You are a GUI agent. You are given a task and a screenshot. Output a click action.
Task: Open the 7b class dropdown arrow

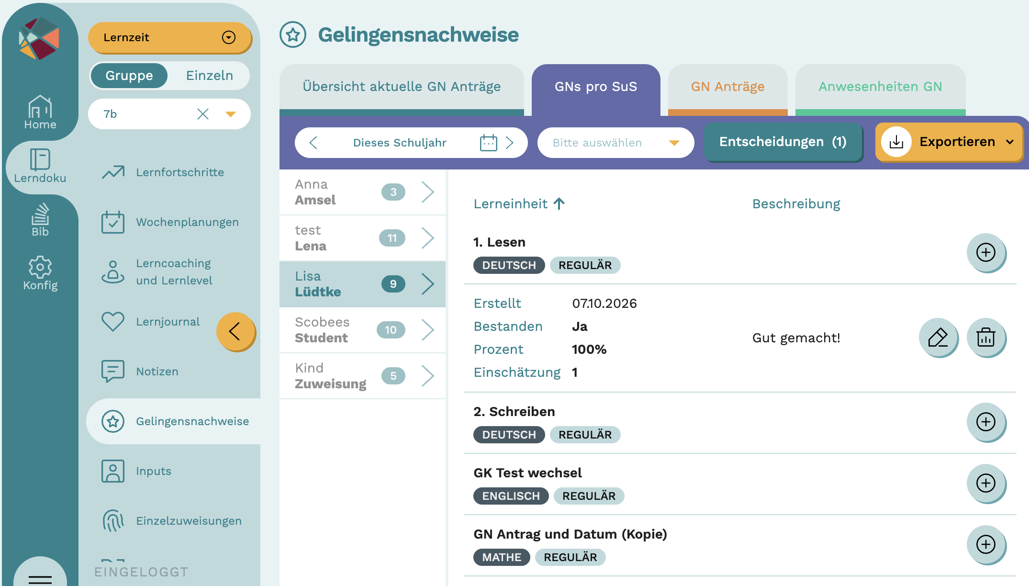[231, 114]
